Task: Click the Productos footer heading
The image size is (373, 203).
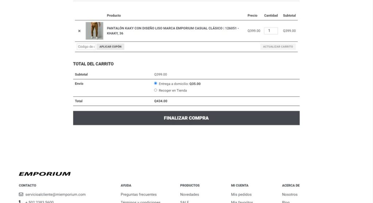Action: [190, 186]
